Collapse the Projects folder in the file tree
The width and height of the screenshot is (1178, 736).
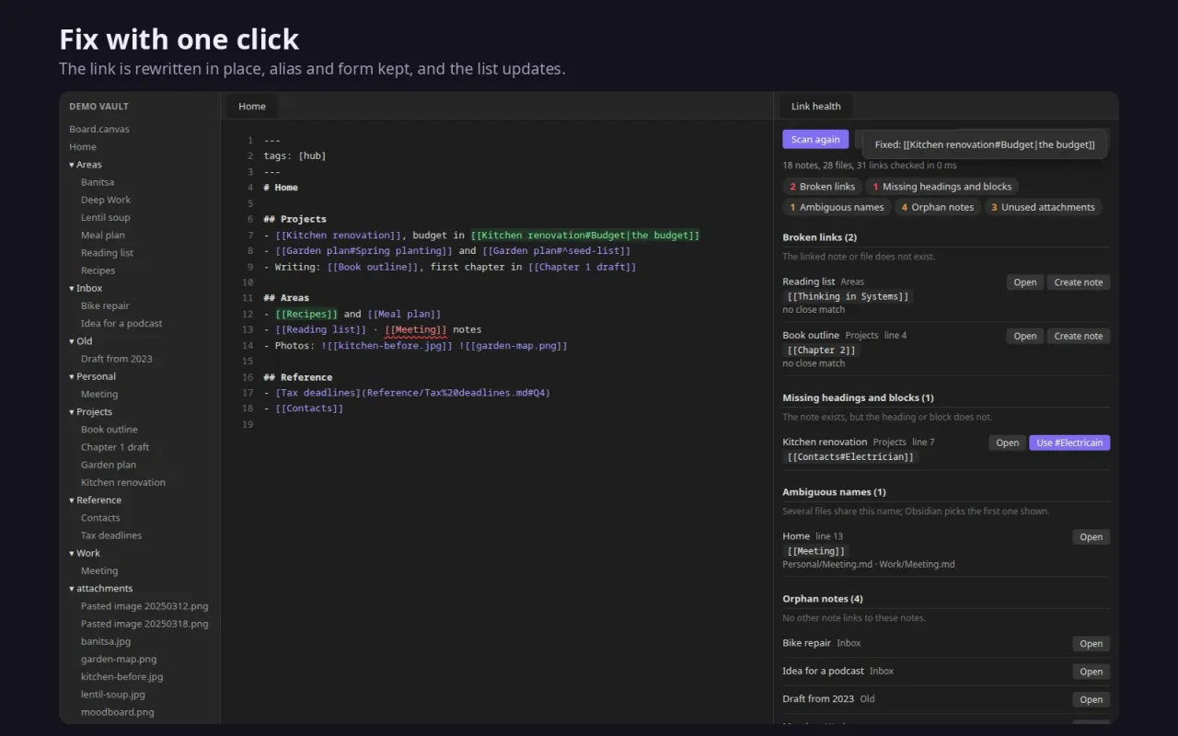(x=90, y=411)
